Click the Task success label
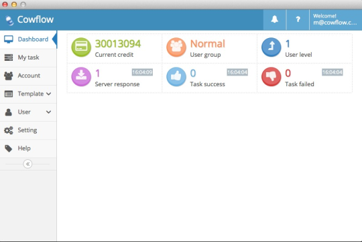 click(207, 84)
